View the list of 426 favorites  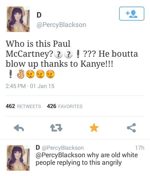click(65, 106)
